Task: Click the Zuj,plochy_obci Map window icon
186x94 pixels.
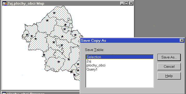Action: (x=5, y=3)
